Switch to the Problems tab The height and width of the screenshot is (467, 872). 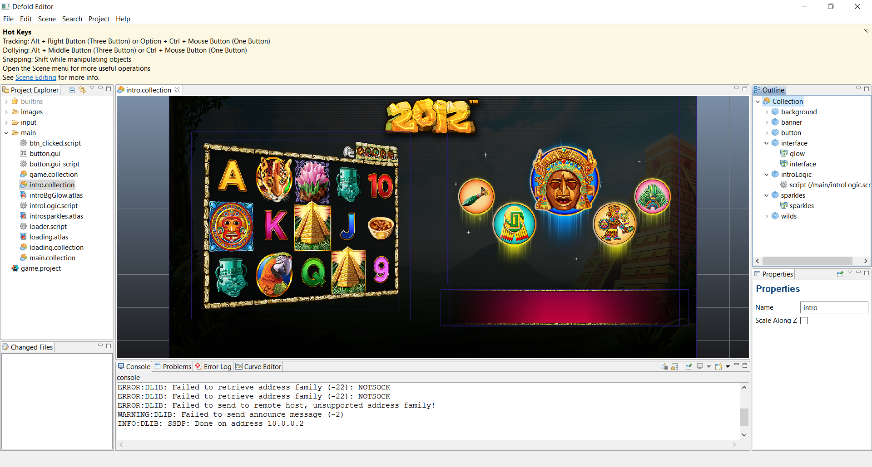(173, 366)
